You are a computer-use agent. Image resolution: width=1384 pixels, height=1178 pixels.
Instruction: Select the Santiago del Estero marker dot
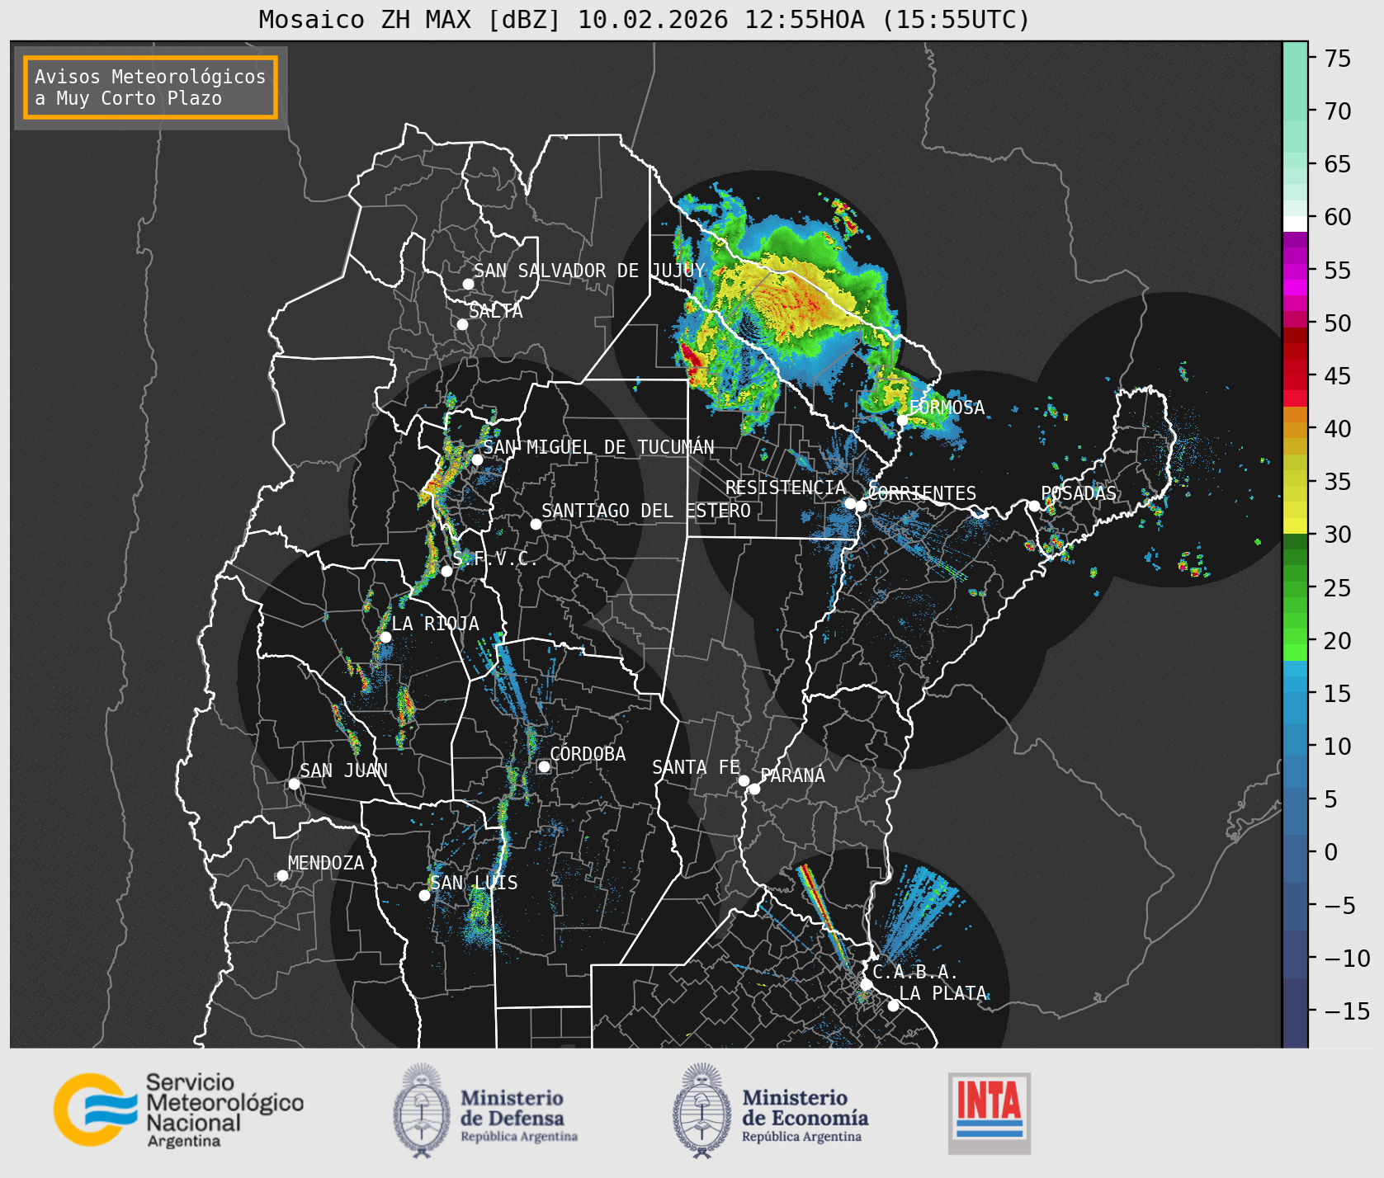tap(536, 524)
